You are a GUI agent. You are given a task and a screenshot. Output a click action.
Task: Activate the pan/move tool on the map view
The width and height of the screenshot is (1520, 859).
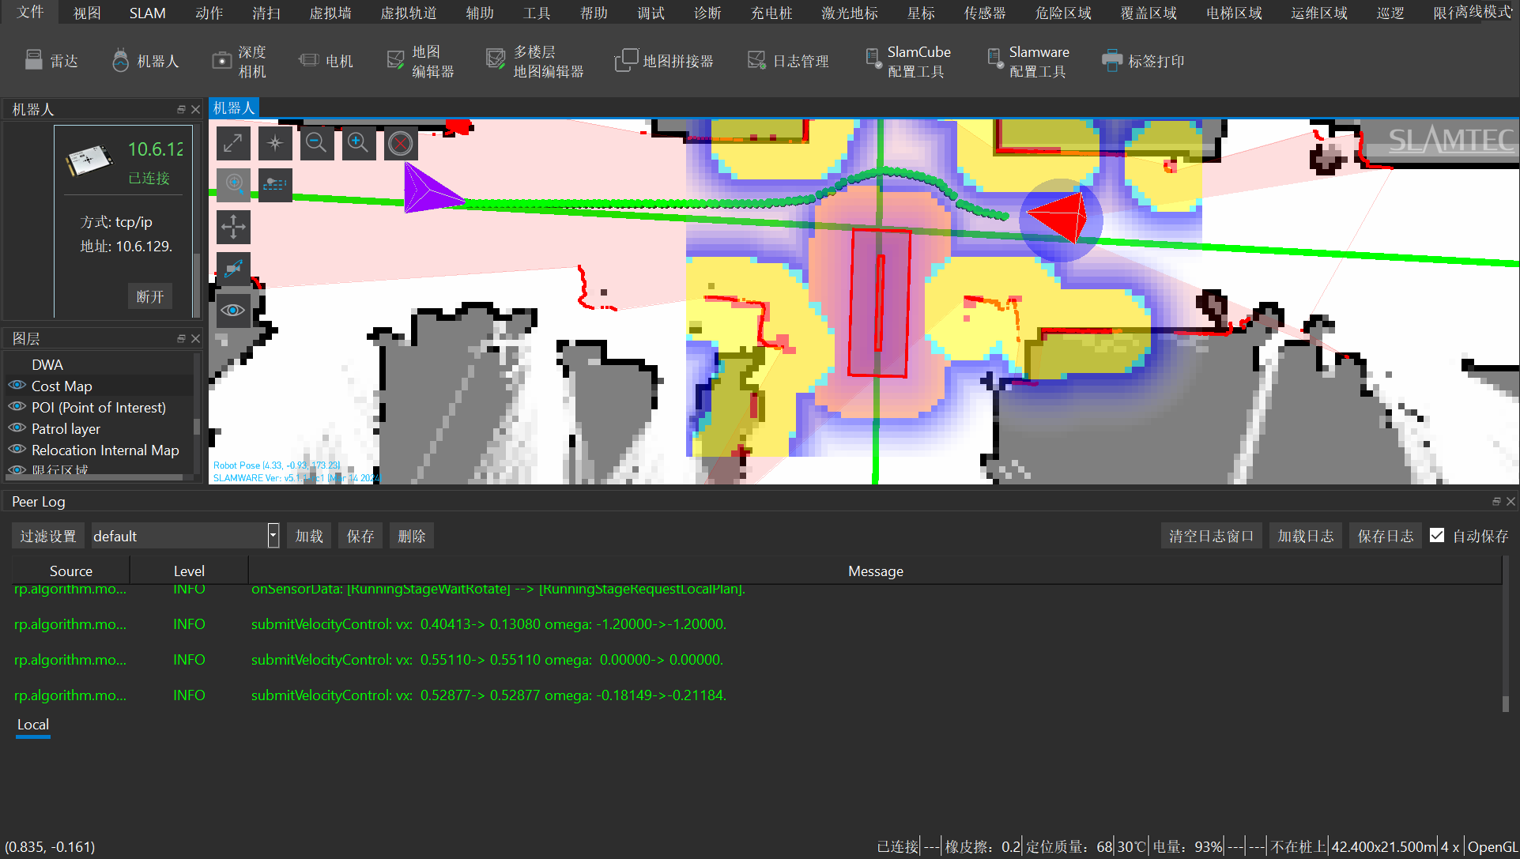click(x=232, y=227)
